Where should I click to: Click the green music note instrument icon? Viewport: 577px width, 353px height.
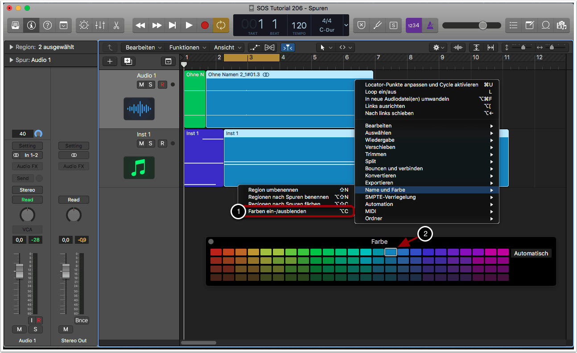point(139,168)
